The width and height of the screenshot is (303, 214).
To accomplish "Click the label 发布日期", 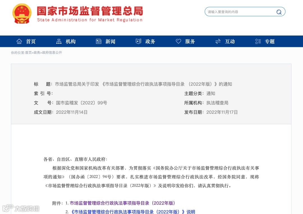I will click(194, 112).
